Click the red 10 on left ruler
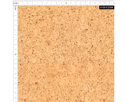This screenshot has height=102, width=127. pyautogui.click(x=15, y=54)
